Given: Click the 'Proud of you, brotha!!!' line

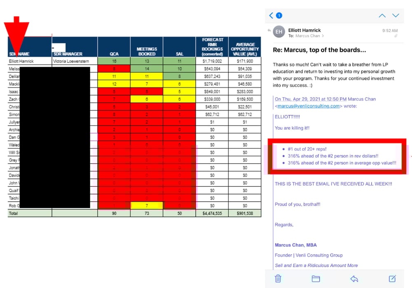Looking at the screenshot, I should coord(297,204).
